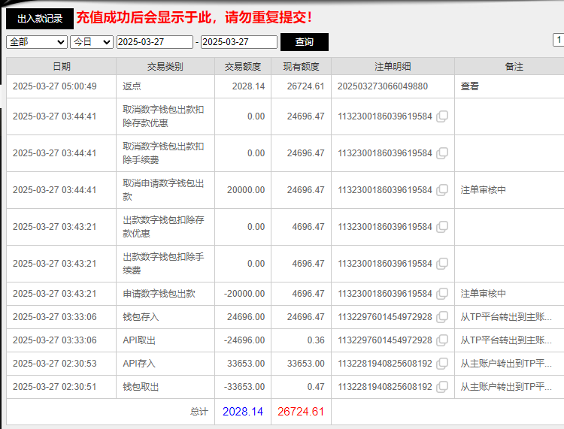
Task: Copy order number for 取消数字钱包出款扣除存款优惠 row
Action: click(x=442, y=116)
